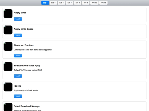The width and height of the screenshot is (149, 111).
Task: Click the Plants vs. Zombies title
Action: pyautogui.click(x=24, y=45)
